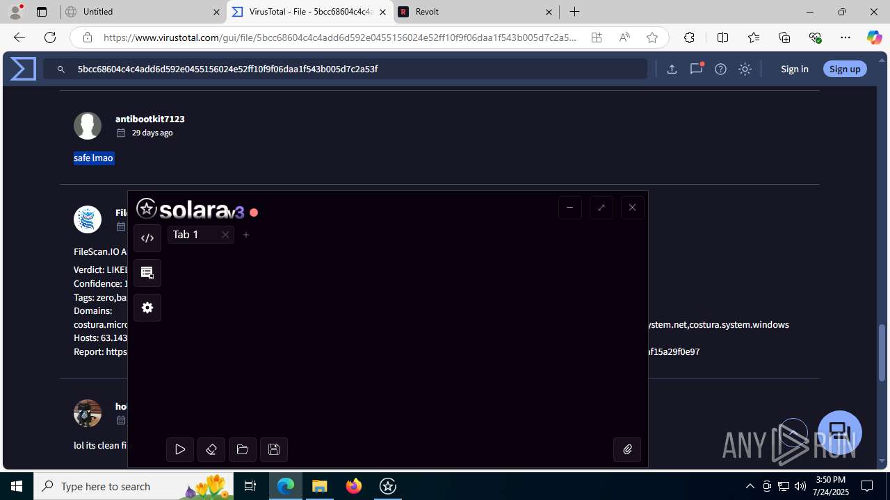The width and height of the screenshot is (890, 500).
Task: Open the Edge profile icon
Action: click(x=15, y=12)
